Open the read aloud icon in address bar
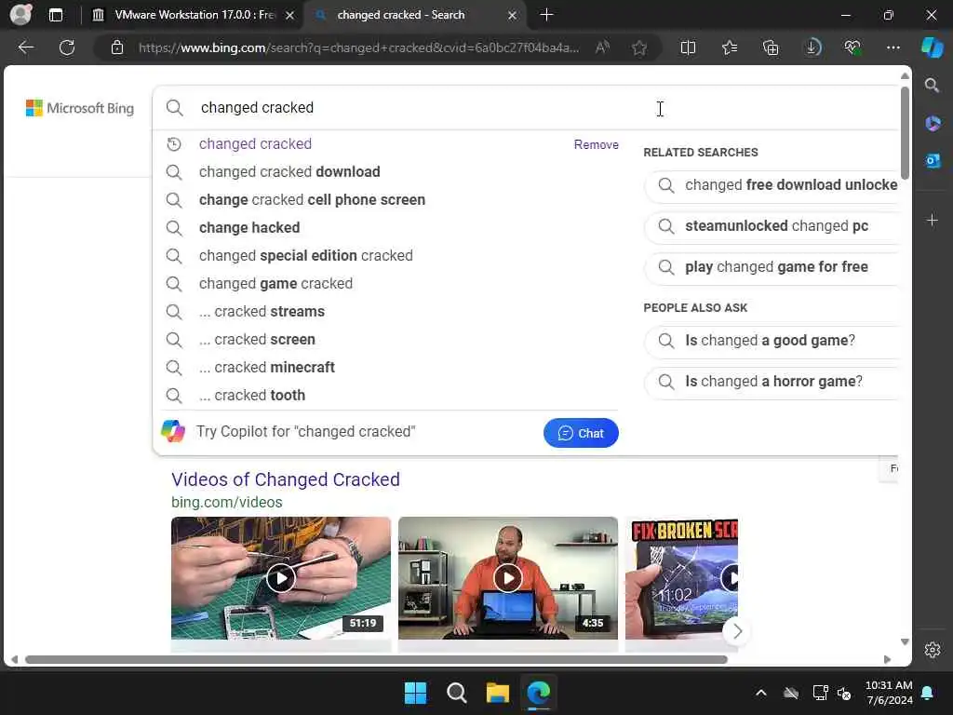 [602, 47]
